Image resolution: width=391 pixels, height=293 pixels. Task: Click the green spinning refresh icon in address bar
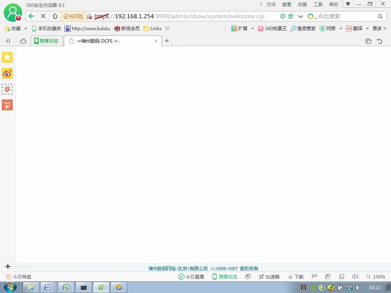coord(283,16)
